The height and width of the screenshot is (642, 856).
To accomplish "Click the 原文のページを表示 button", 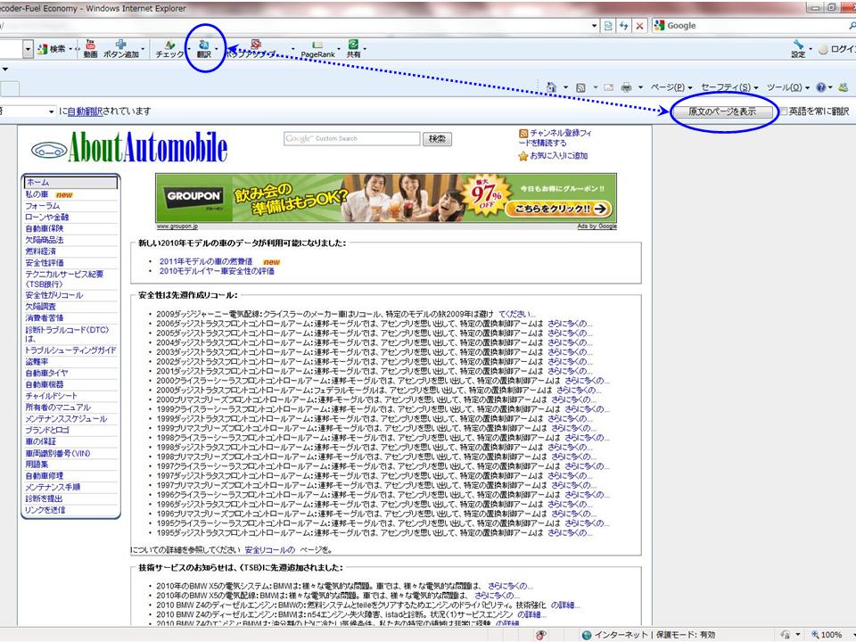I will [x=722, y=111].
